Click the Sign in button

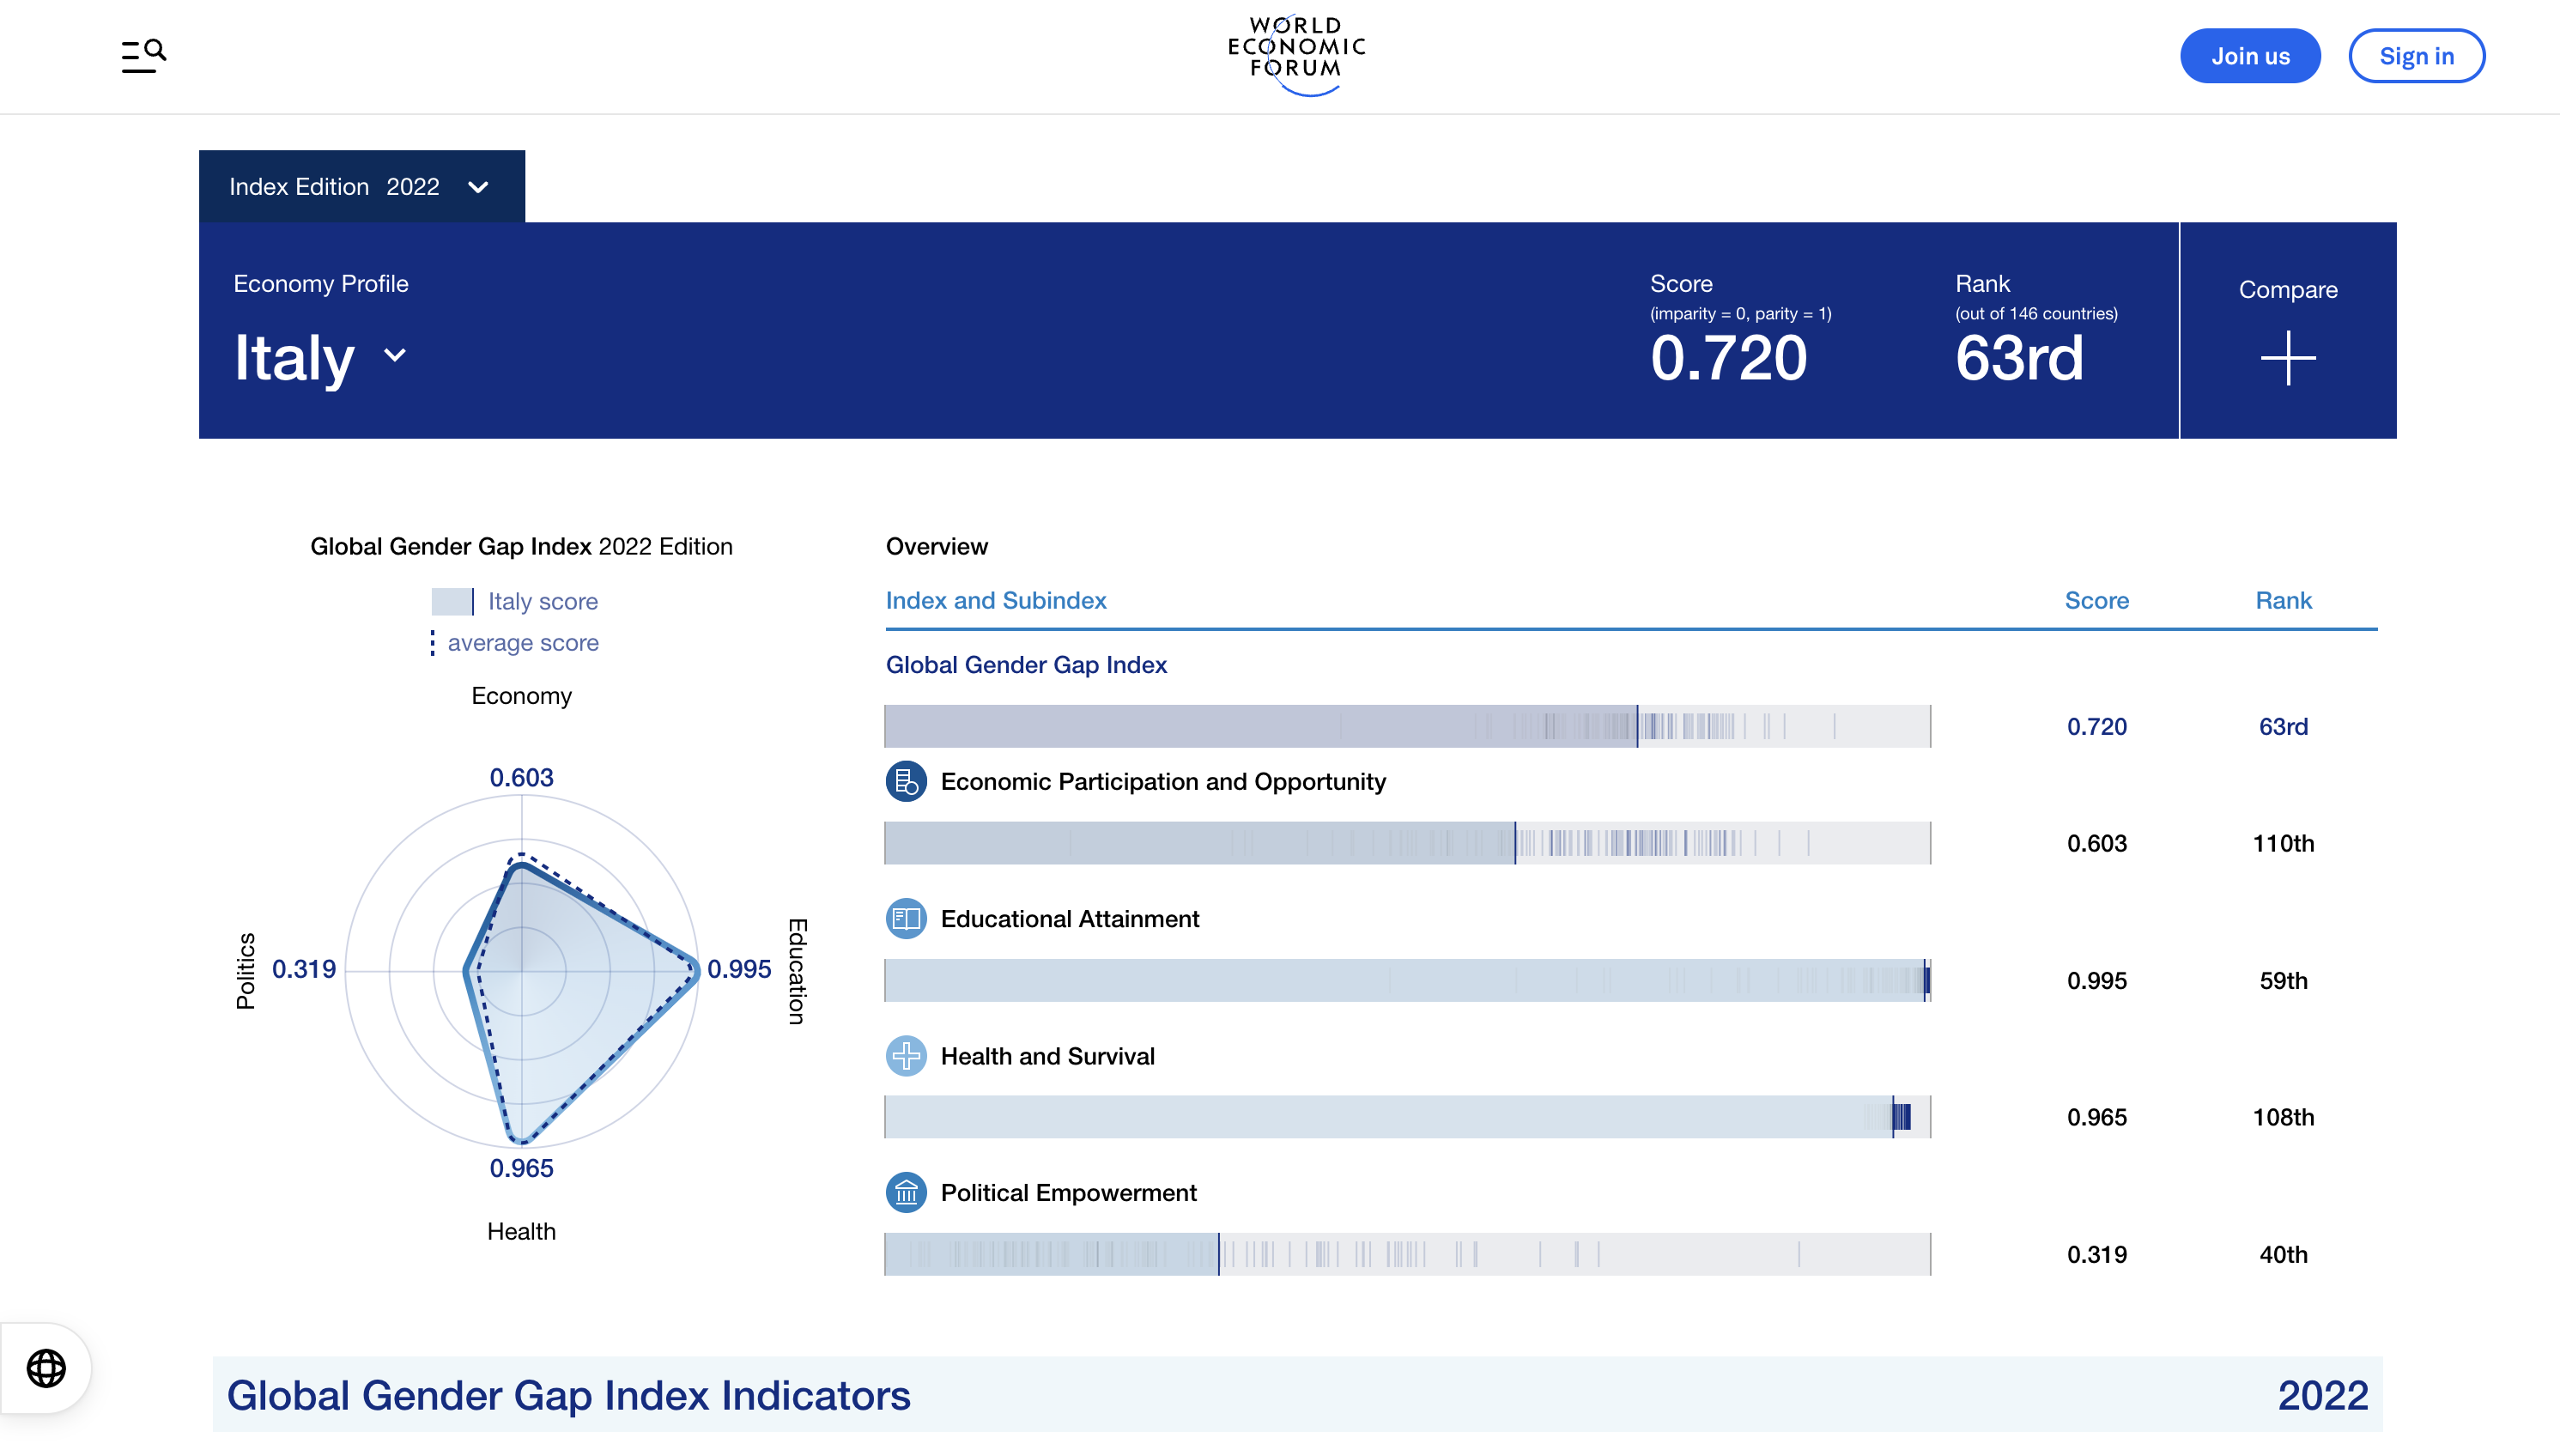pos(2416,55)
